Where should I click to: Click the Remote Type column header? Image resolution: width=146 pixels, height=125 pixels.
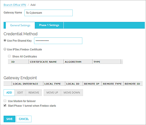tap(113, 84)
